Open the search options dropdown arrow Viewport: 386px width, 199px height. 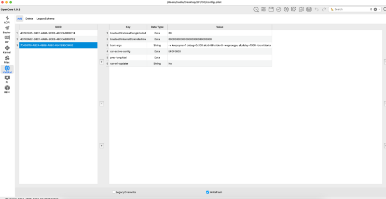point(379,9)
